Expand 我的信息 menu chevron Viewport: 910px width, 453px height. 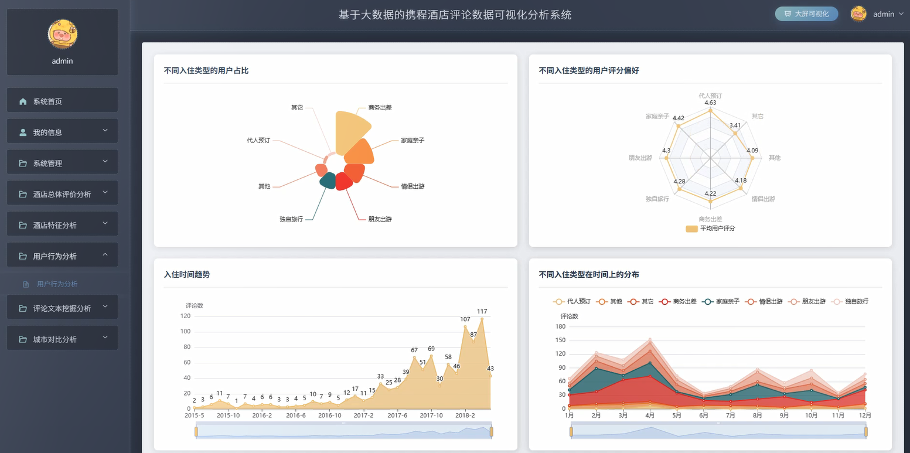pyautogui.click(x=105, y=130)
